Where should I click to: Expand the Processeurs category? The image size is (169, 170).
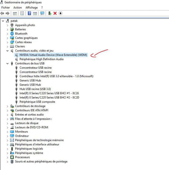click(x=7, y=157)
